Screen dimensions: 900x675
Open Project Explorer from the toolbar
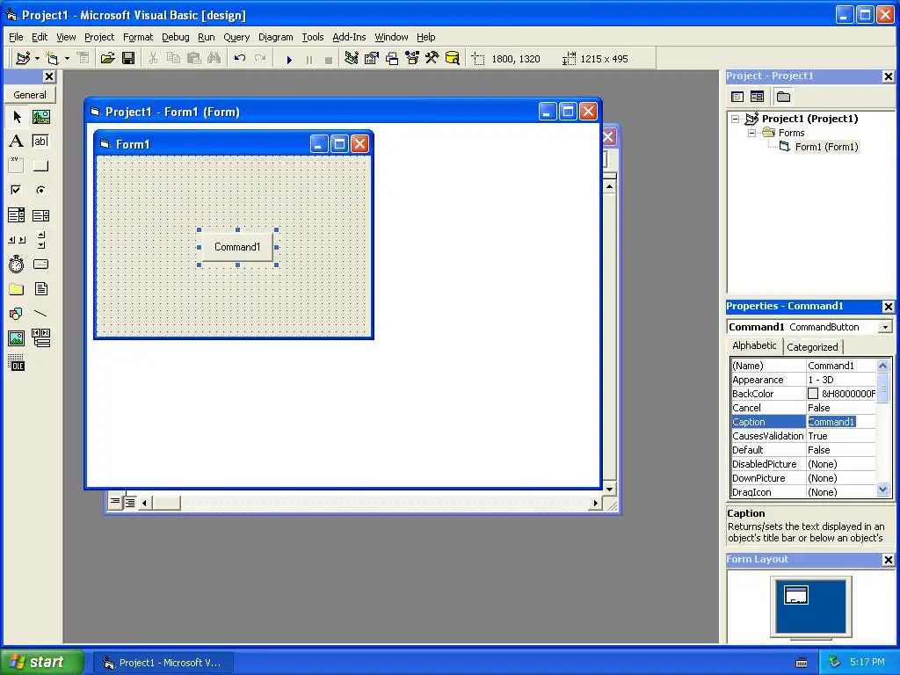click(x=352, y=59)
